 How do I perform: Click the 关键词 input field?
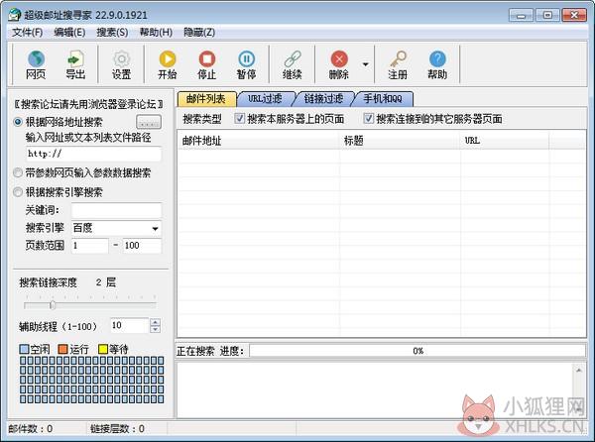[116, 210]
